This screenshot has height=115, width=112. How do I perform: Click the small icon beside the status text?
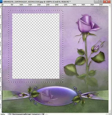coord(10,114)
